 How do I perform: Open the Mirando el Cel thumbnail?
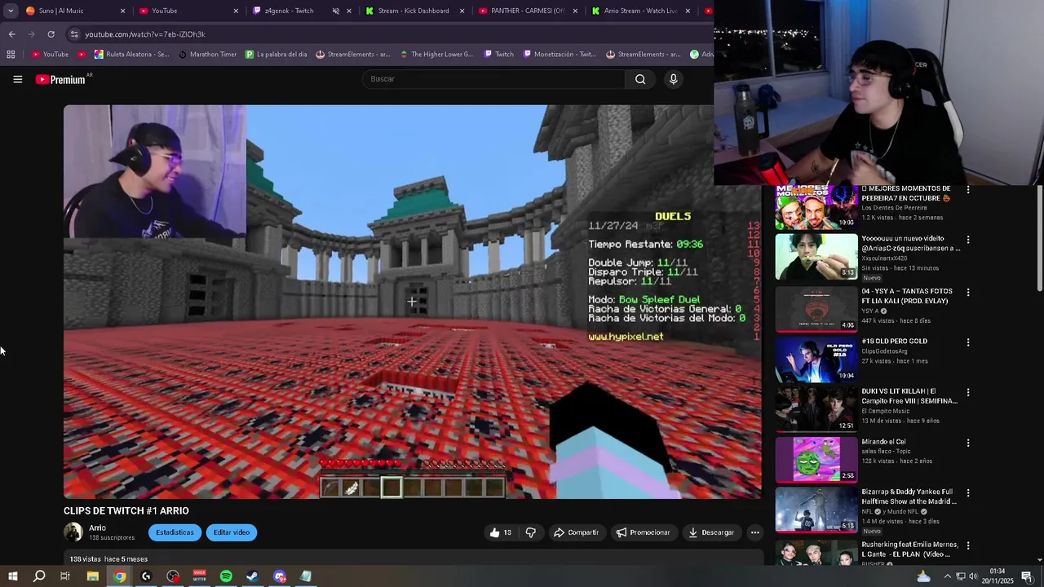[x=816, y=459]
